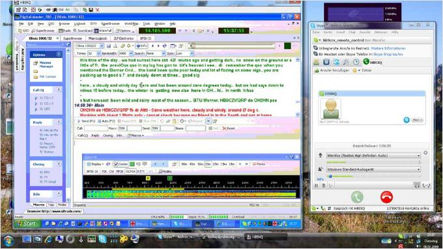Click the Call CQ macro button
The width and height of the screenshot is (443, 249).
tap(83, 136)
